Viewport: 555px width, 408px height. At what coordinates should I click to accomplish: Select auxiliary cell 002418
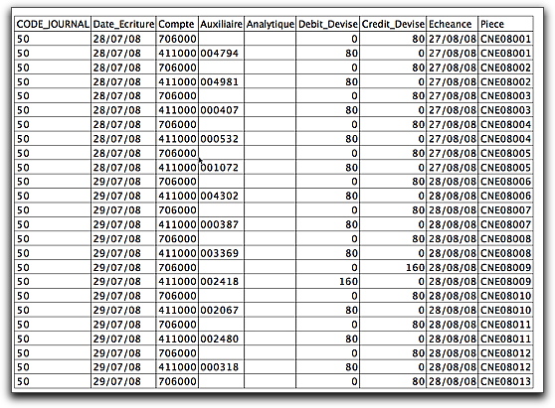pyautogui.click(x=221, y=282)
